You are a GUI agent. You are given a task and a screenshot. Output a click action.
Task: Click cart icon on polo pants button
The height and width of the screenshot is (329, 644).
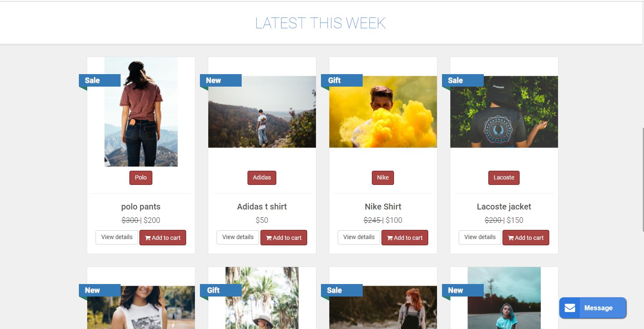pos(148,238)
